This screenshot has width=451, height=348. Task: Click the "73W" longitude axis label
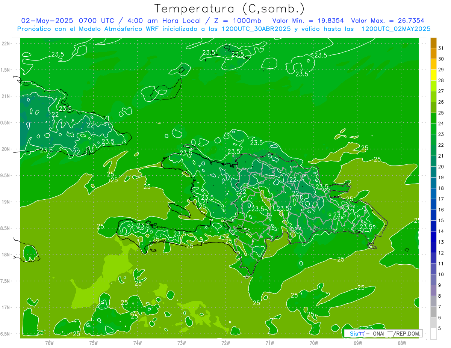(182, 343)
